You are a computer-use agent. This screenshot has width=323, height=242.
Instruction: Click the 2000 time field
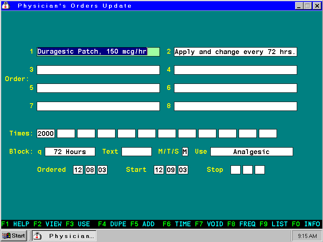tap(46, 134)
